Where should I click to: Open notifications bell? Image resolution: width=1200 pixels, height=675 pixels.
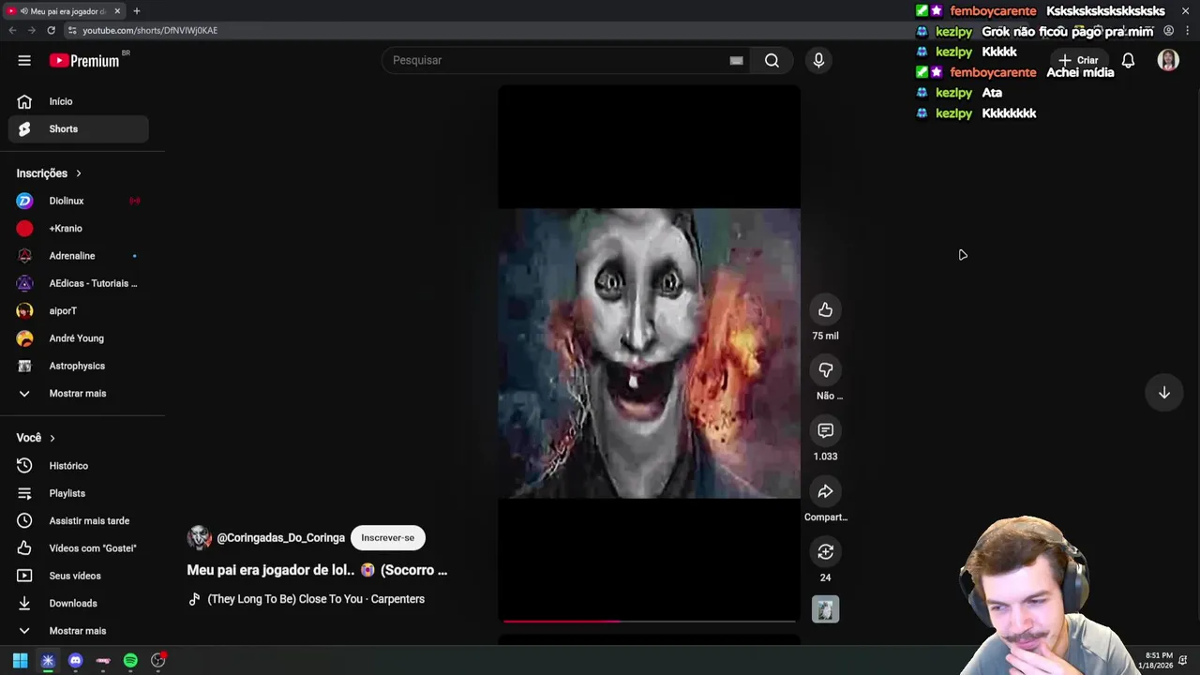point(1128,60)
